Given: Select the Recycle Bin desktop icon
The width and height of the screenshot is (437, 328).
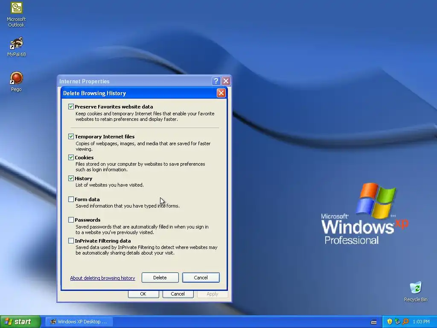Looking at the screenshot, I should [416, 292].
